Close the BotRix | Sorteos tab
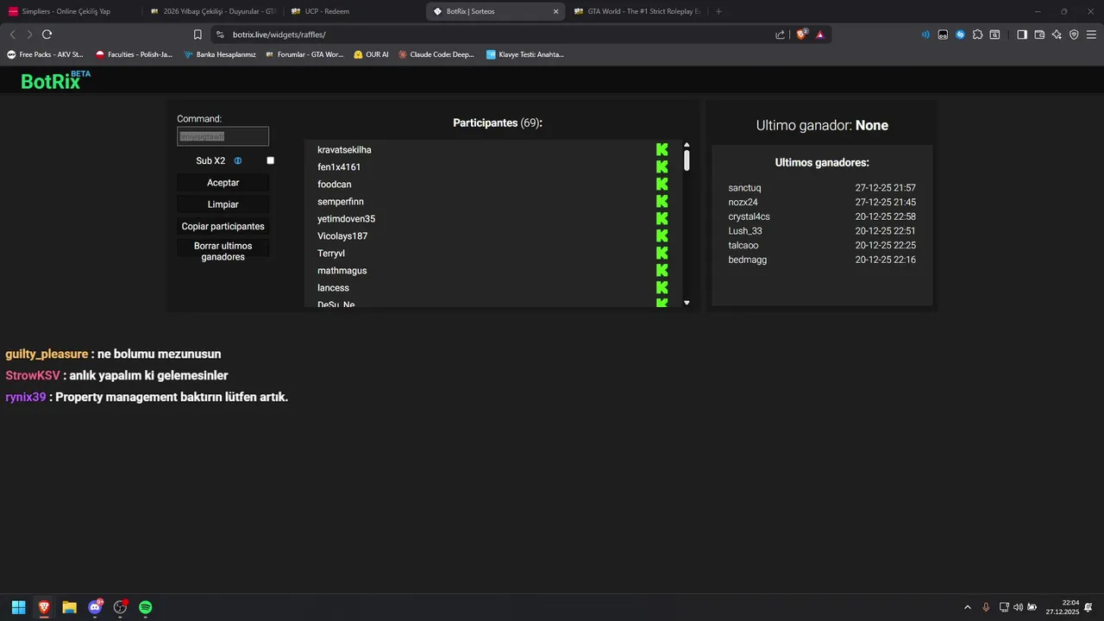Image resolution: width=1104 pixels, height=621 pixels. (555, 11)
